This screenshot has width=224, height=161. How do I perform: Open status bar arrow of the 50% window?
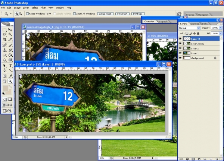pos(152,158)
